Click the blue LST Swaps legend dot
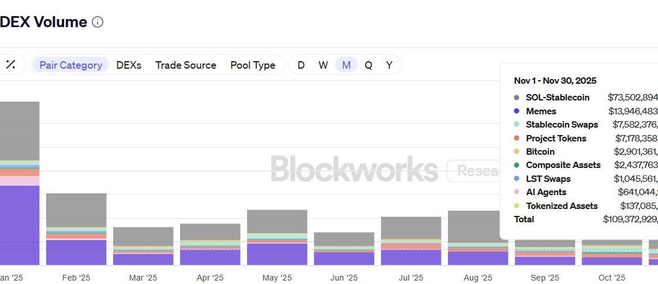Image resolution: width=658 pixels, height=284 pixels. pyautogui.click(x=516, y=179)
